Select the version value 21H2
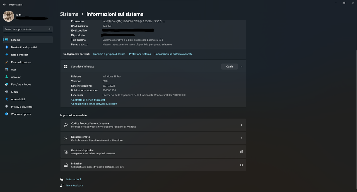The height and width of the screenshot is (192, 357). click(106, 81)
